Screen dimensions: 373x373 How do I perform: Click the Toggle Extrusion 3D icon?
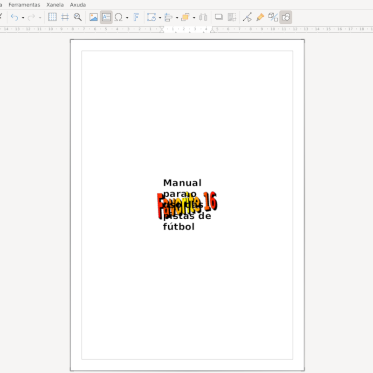click(273, 17)
